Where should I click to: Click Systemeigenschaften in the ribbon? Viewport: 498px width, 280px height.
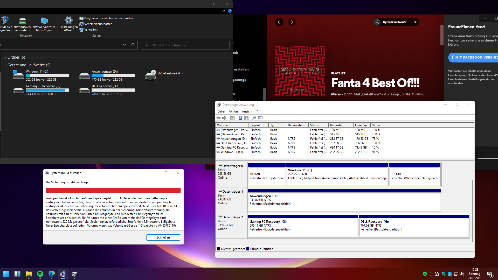[96, 24]
